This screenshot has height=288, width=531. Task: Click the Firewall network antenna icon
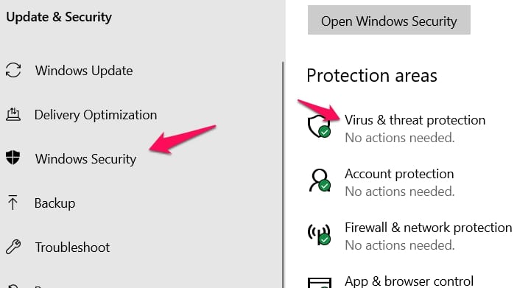tap(319, 234)
